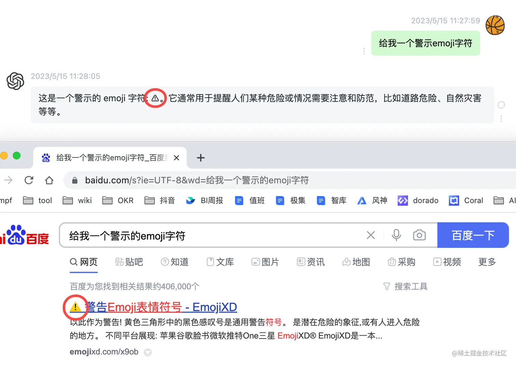Open the BI周报 bookmark
This screenshot has height=366, width=516.
point(204,200)
